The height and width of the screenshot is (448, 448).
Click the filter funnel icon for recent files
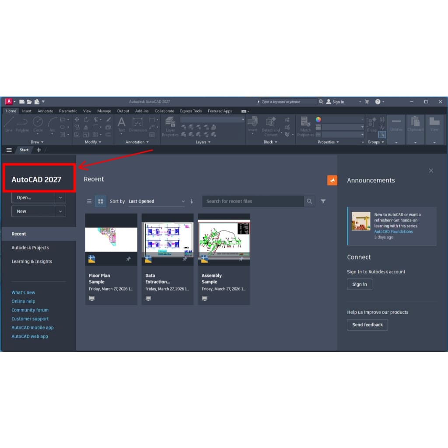tap(323, 201)
